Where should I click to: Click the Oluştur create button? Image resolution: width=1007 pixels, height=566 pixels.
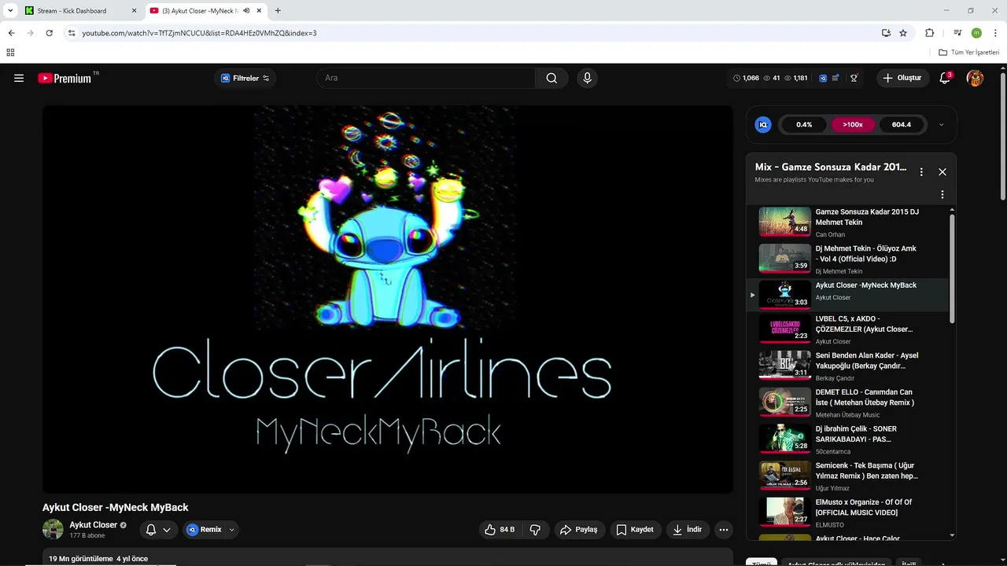902,78
